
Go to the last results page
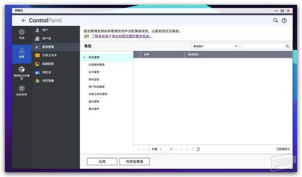point(187,149)
